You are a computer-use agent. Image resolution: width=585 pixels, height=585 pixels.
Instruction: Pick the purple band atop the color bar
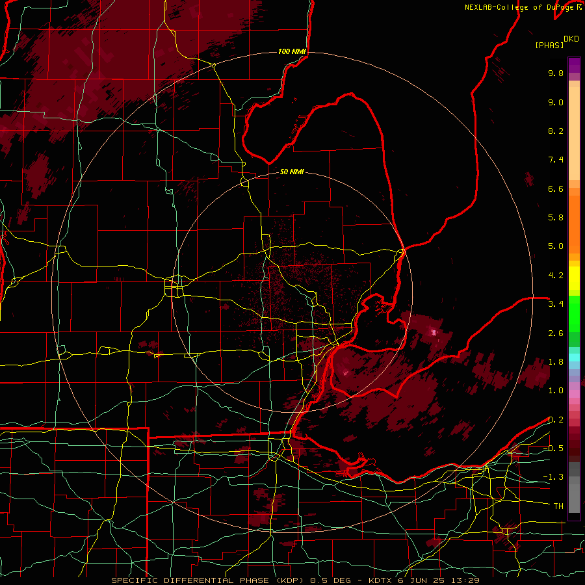click(x=574, y=65)
